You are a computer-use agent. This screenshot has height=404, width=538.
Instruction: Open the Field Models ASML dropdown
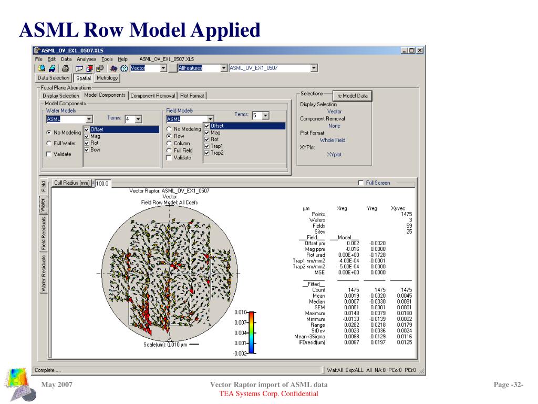(x=210, y=119)
